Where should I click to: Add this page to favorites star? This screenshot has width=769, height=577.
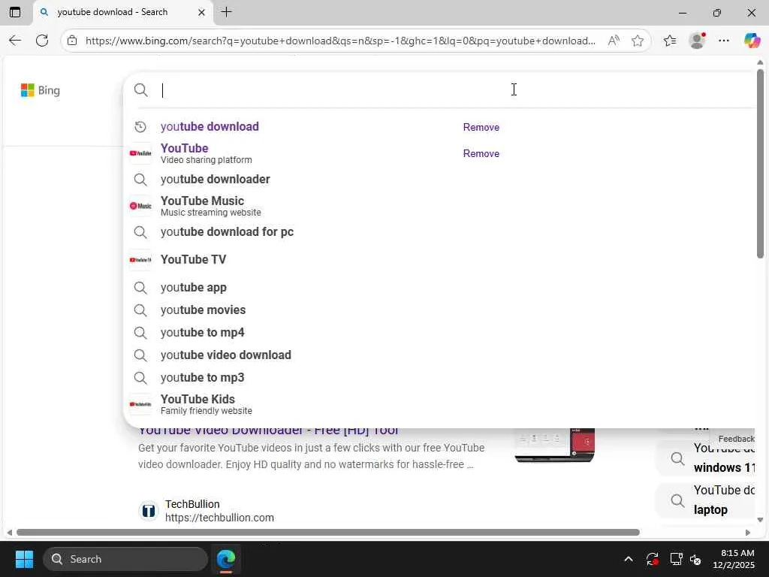coord(637,41)
